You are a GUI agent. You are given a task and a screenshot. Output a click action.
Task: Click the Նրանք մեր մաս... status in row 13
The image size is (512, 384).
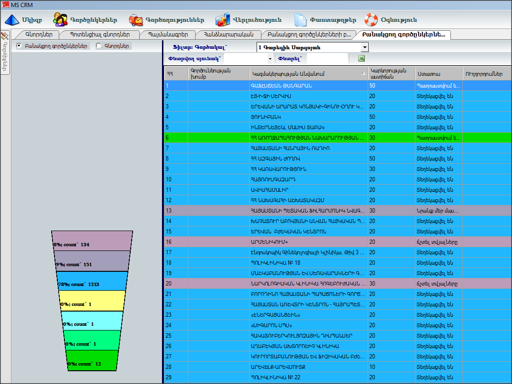(x=439, y=211)
